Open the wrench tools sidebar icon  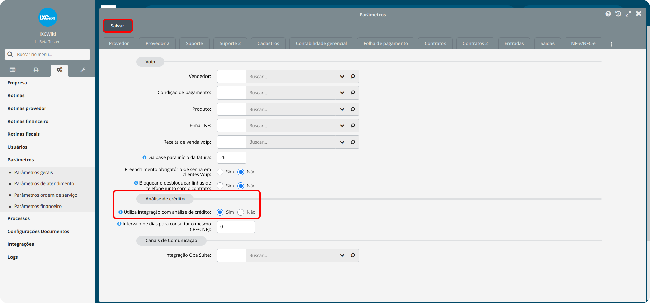point(83,70)
